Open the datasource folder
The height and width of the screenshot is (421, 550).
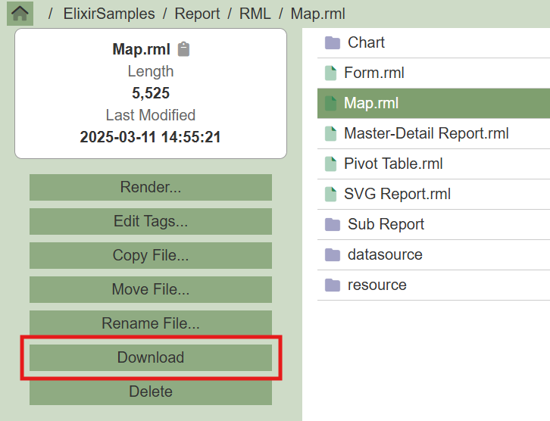[433, 255]
